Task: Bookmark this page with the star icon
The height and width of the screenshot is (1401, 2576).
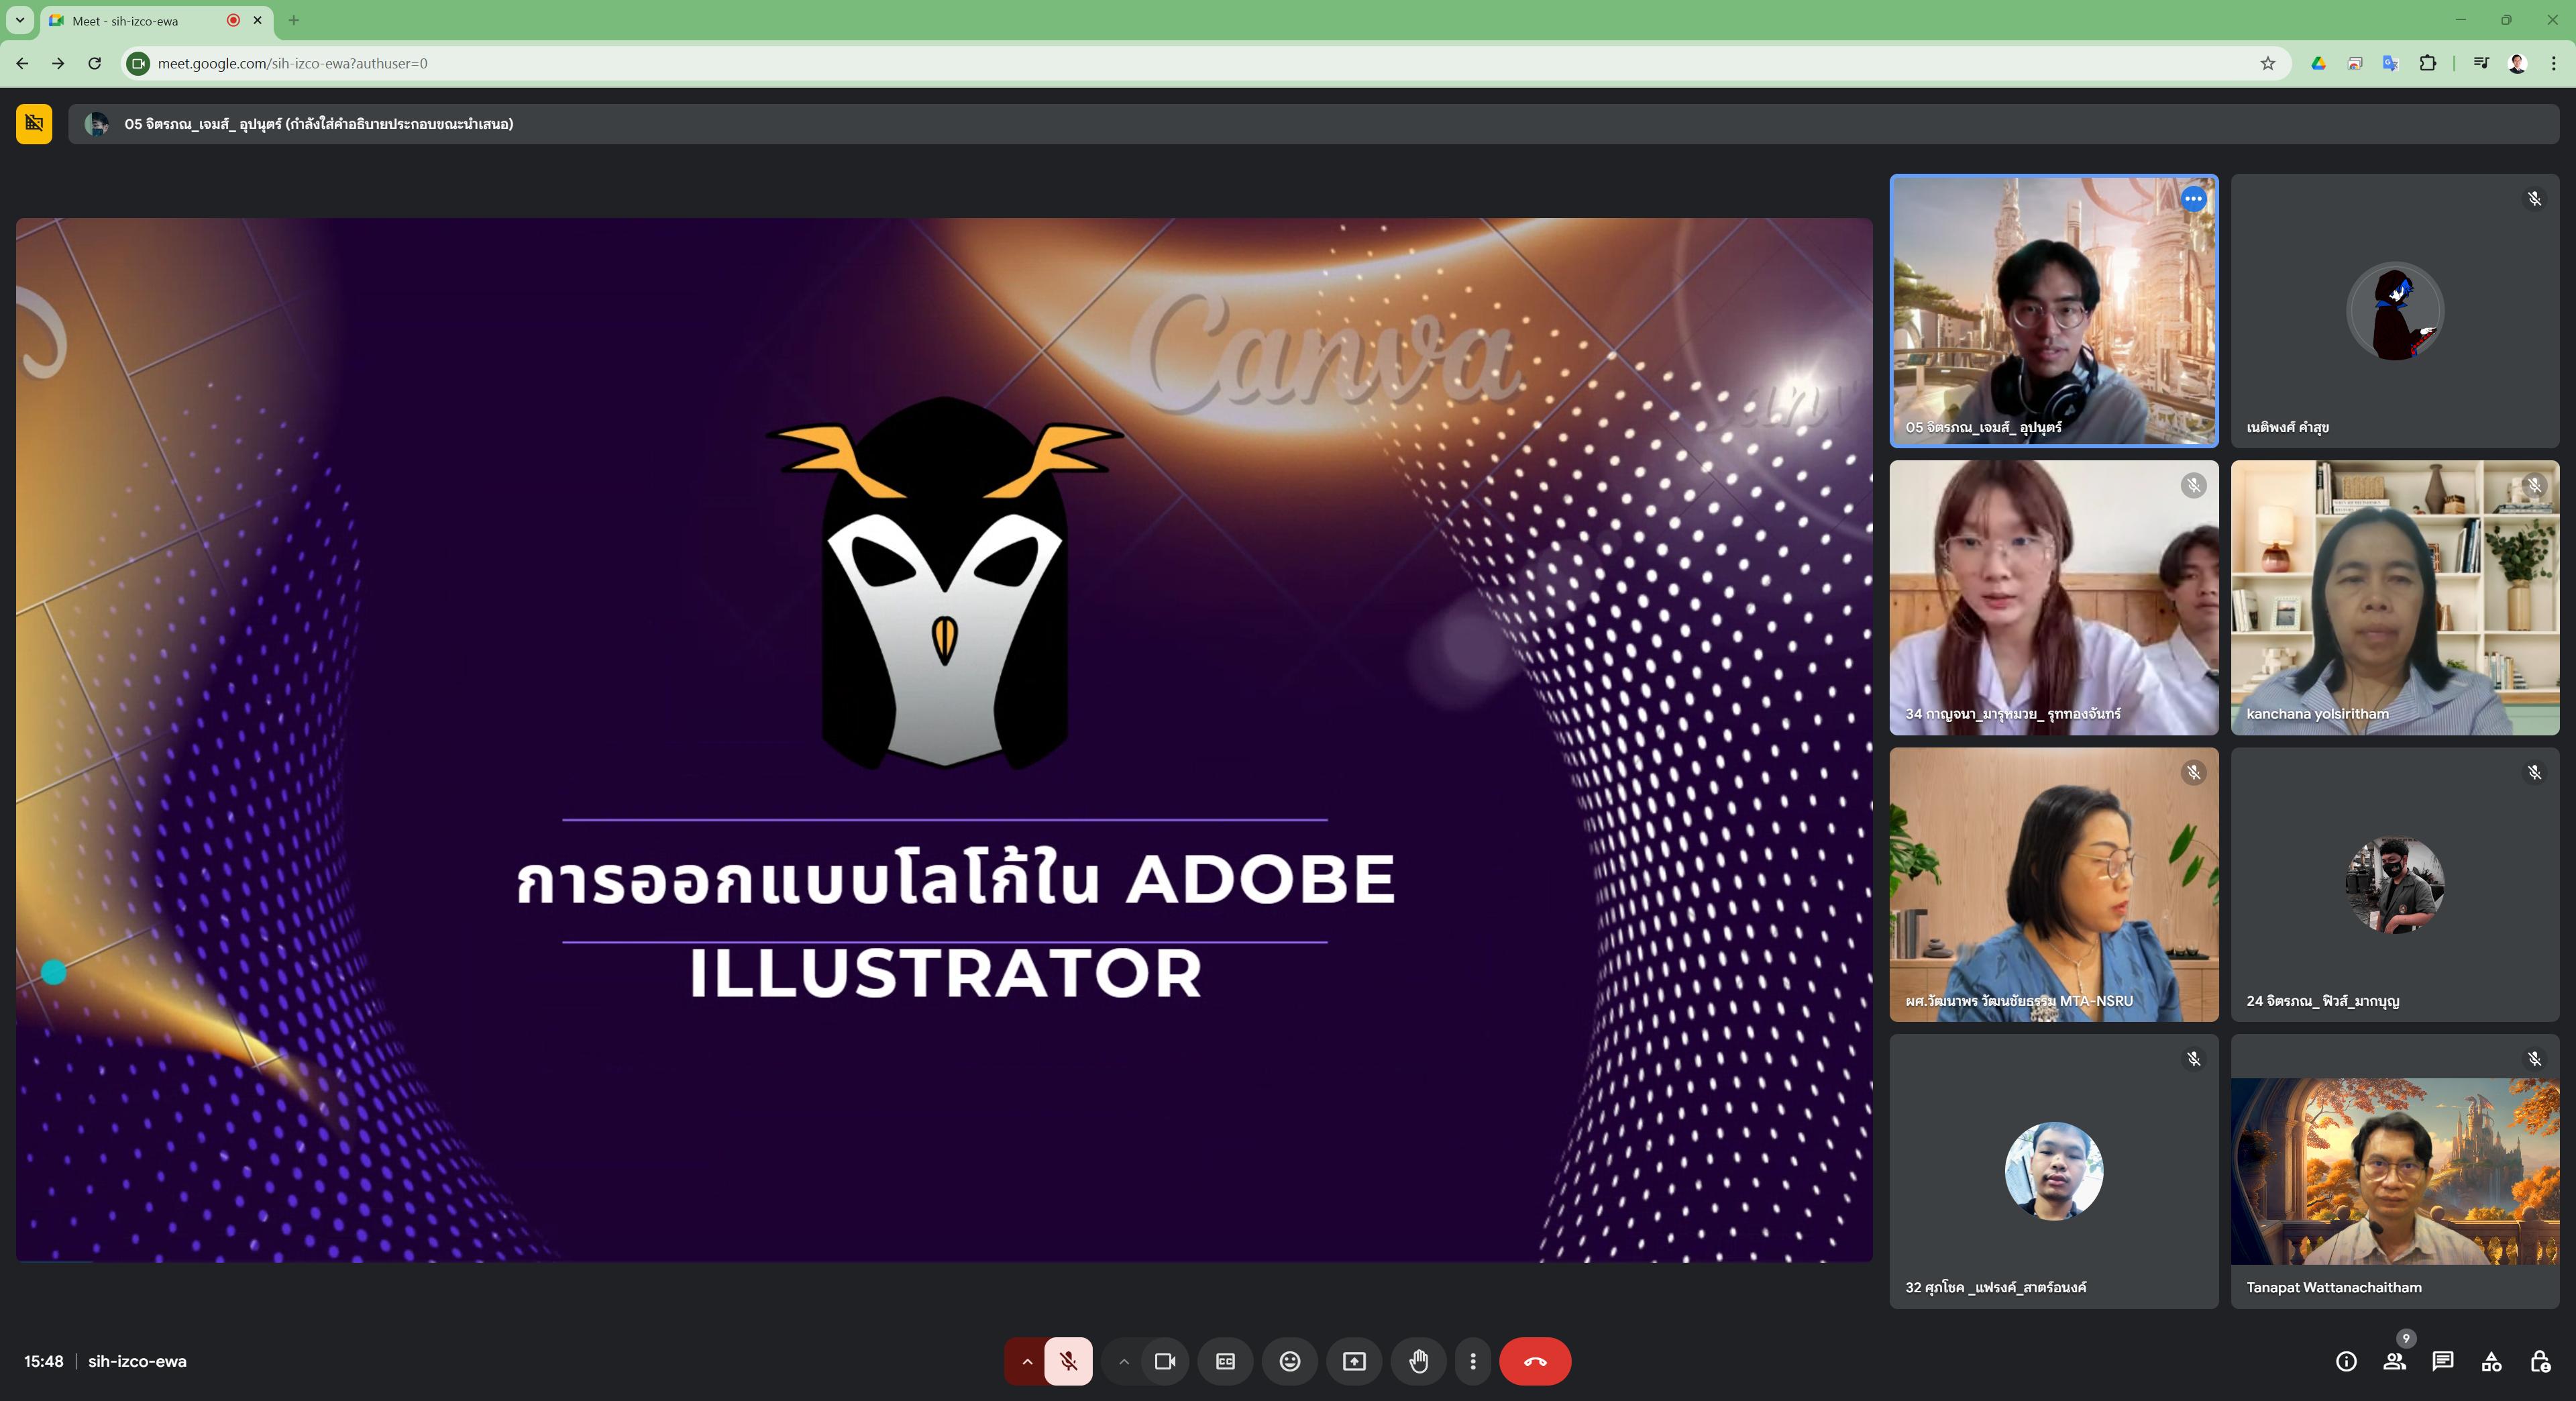Action: (x=2268, y=63)
